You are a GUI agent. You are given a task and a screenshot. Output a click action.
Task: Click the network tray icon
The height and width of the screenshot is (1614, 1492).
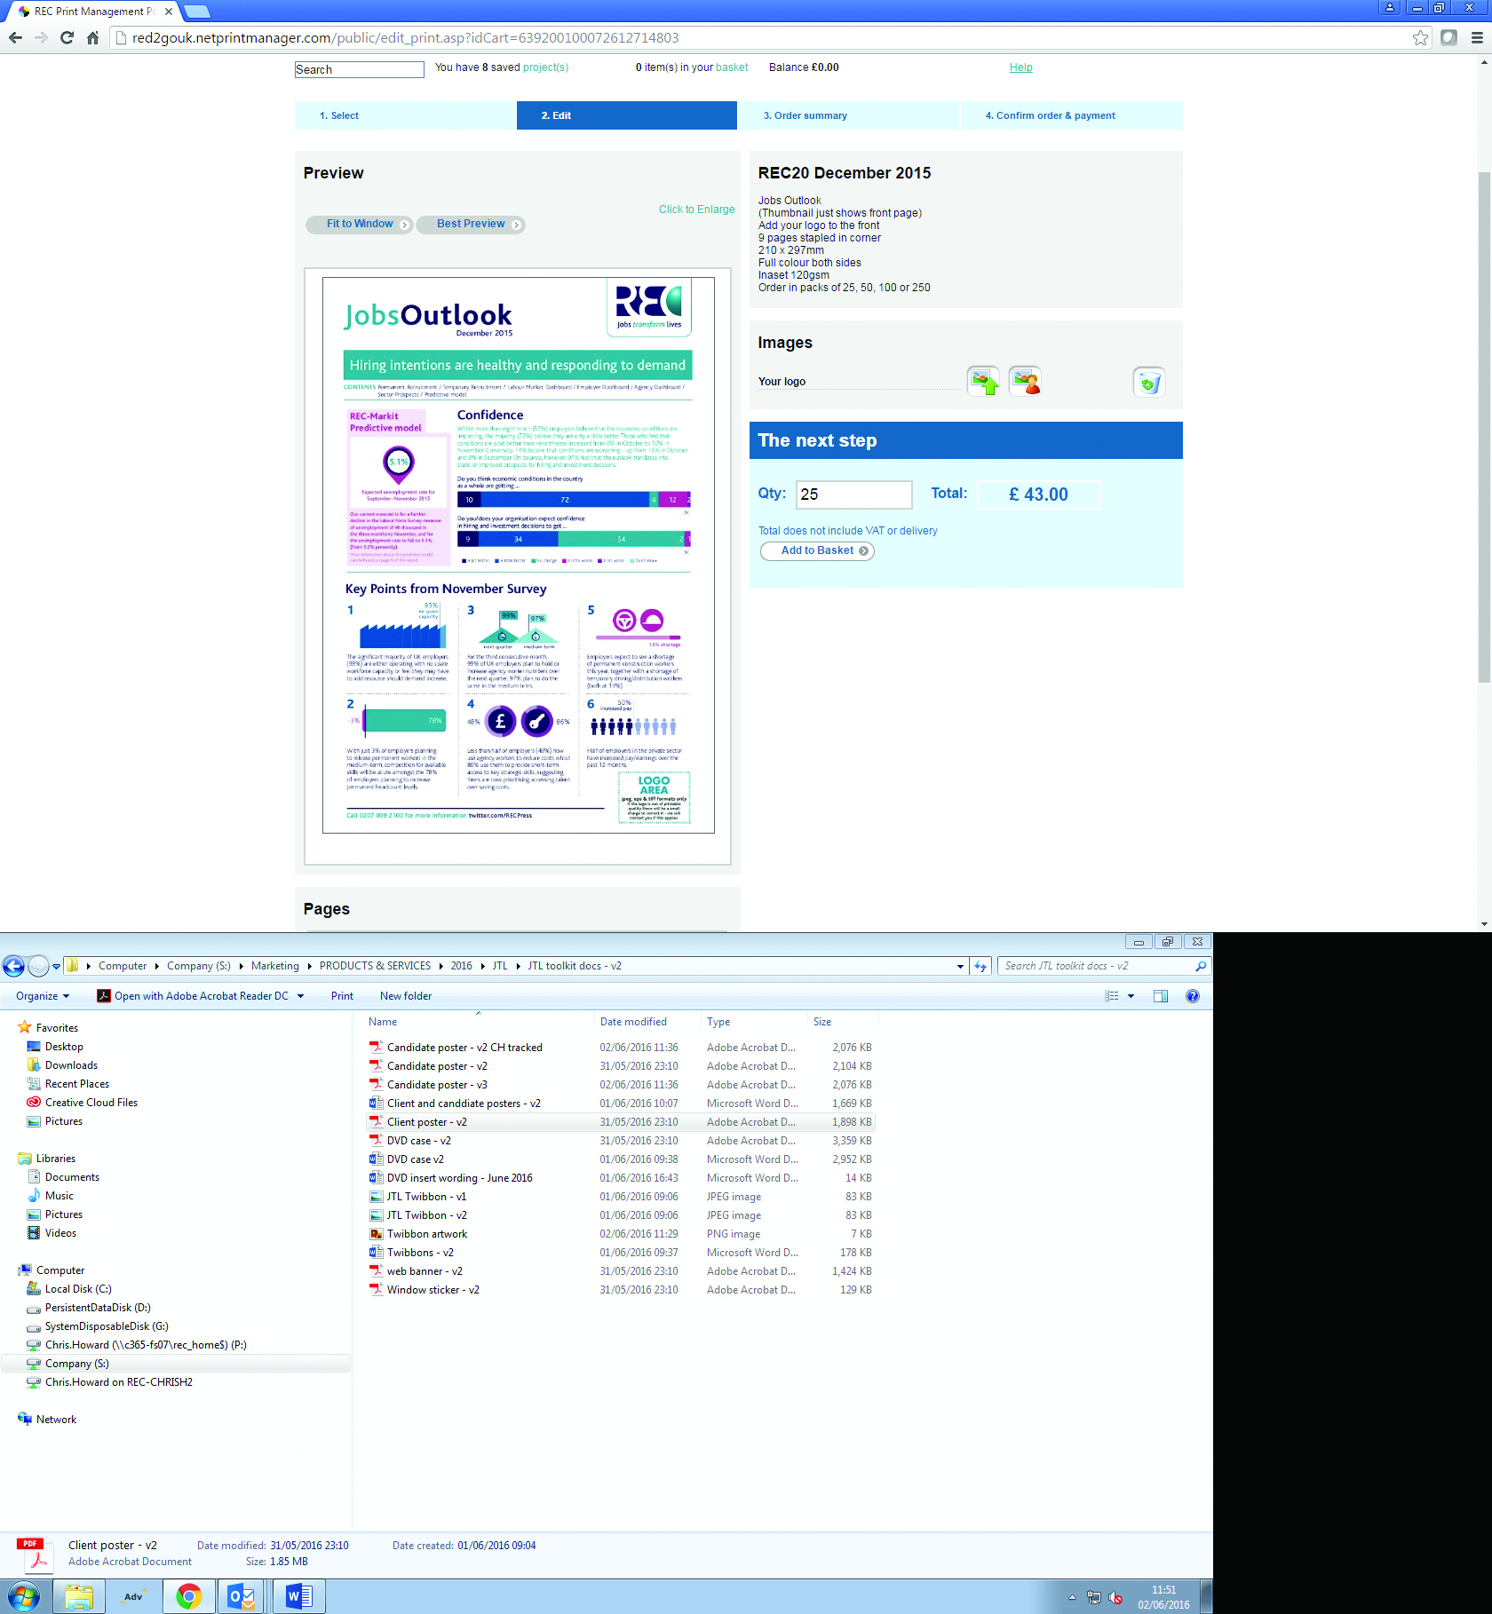coord(1094,1598)
